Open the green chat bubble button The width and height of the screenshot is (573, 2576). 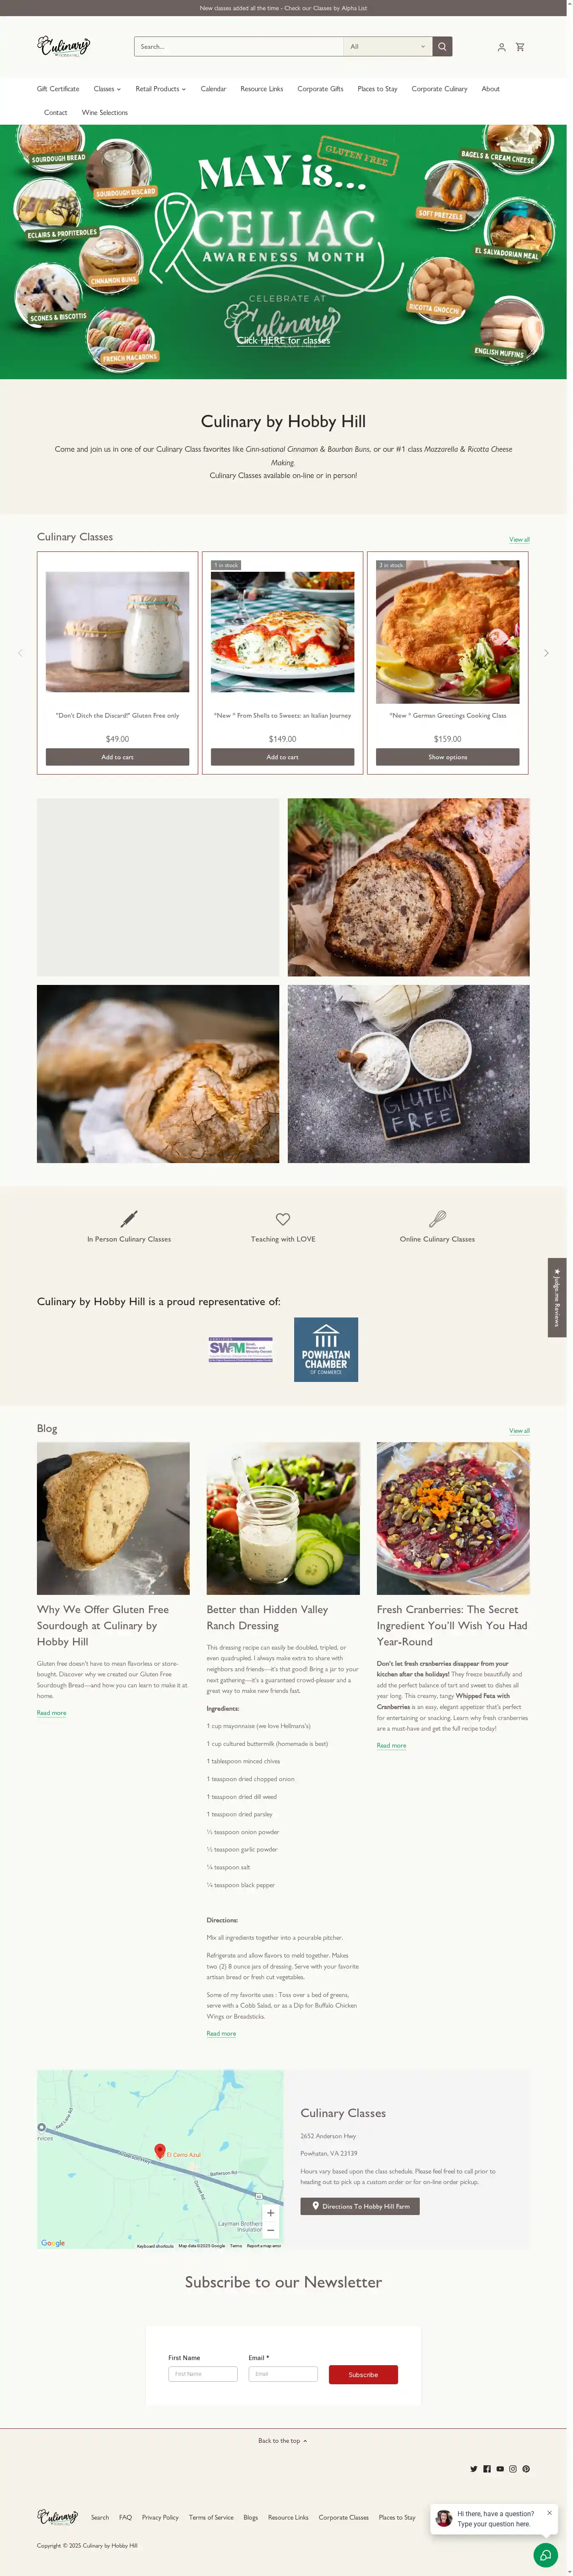click(545, 2555)
